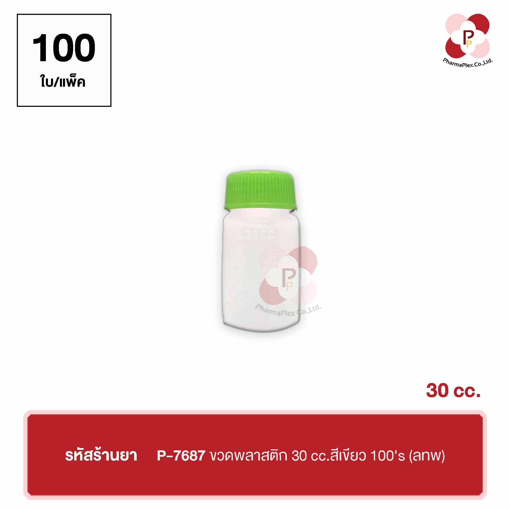Click the large 100 number in the pack box
Image resolution: width=510 pixels, height=510 pixels.
click(x=64, y=48)
